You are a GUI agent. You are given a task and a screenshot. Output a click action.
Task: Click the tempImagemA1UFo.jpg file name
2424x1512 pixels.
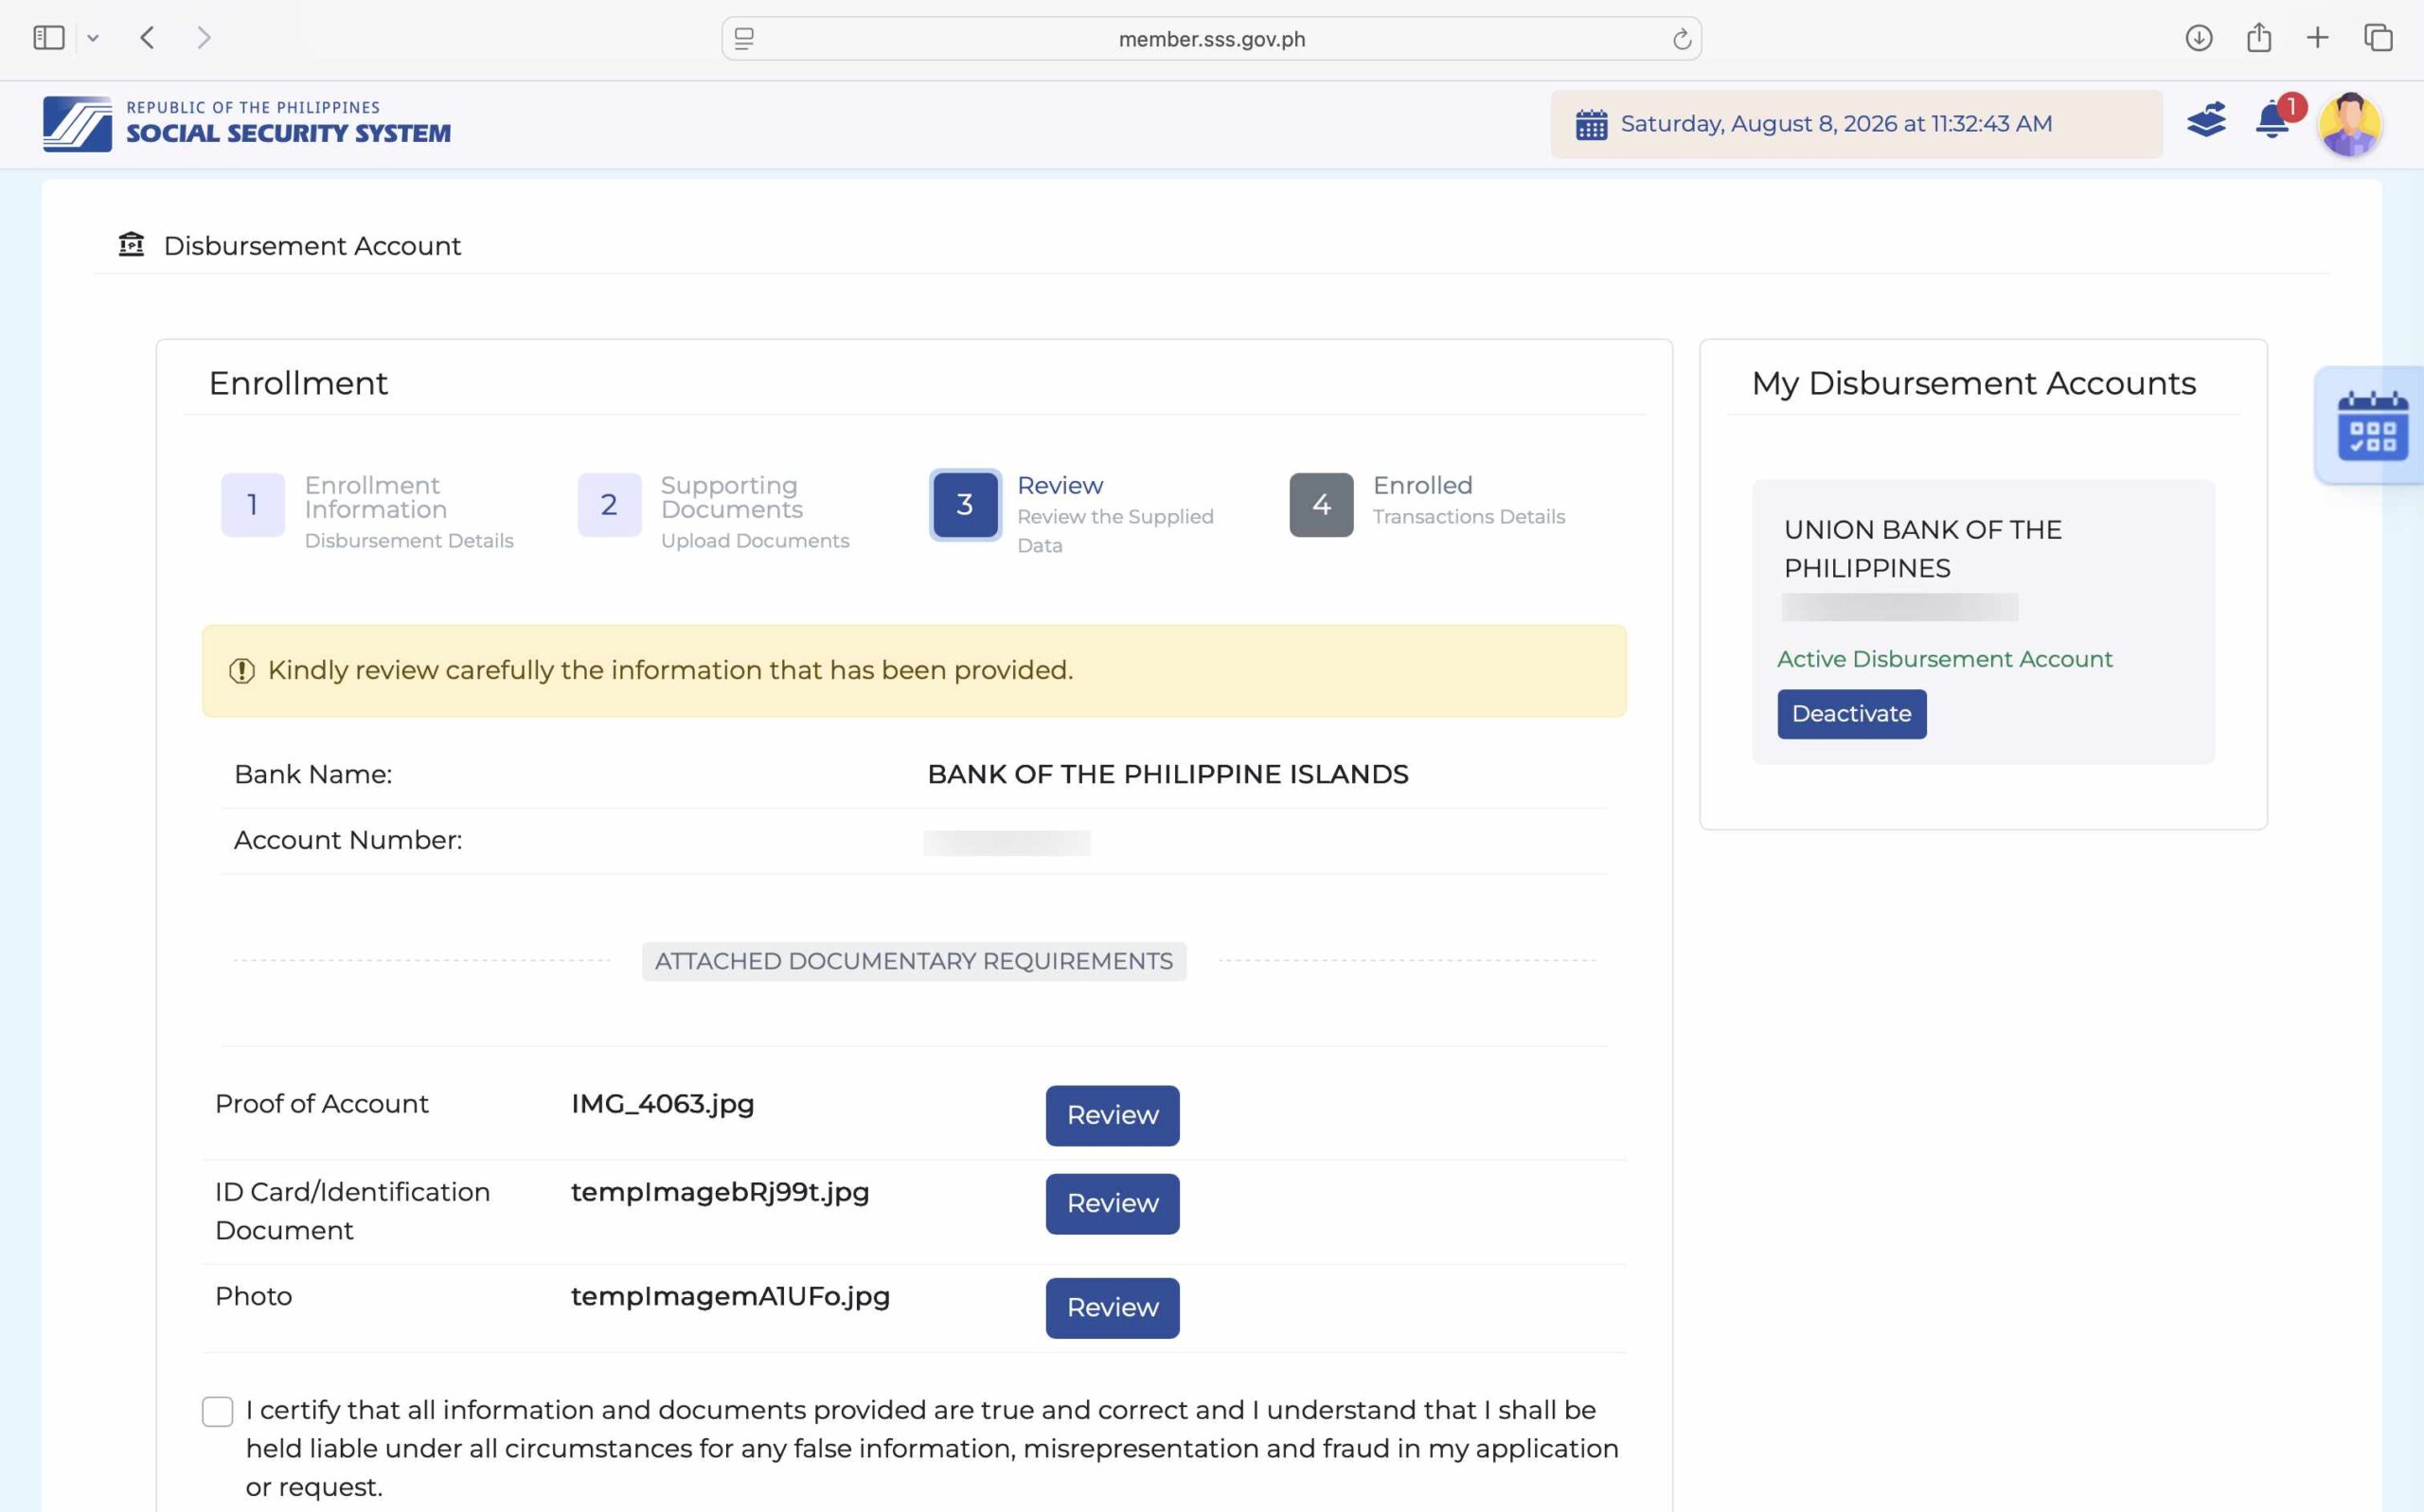[x=730, y=1296]
